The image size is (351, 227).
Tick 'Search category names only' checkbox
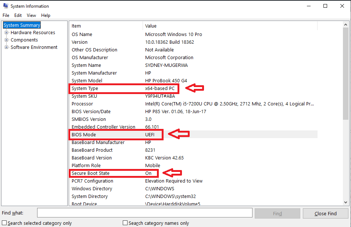125,223
